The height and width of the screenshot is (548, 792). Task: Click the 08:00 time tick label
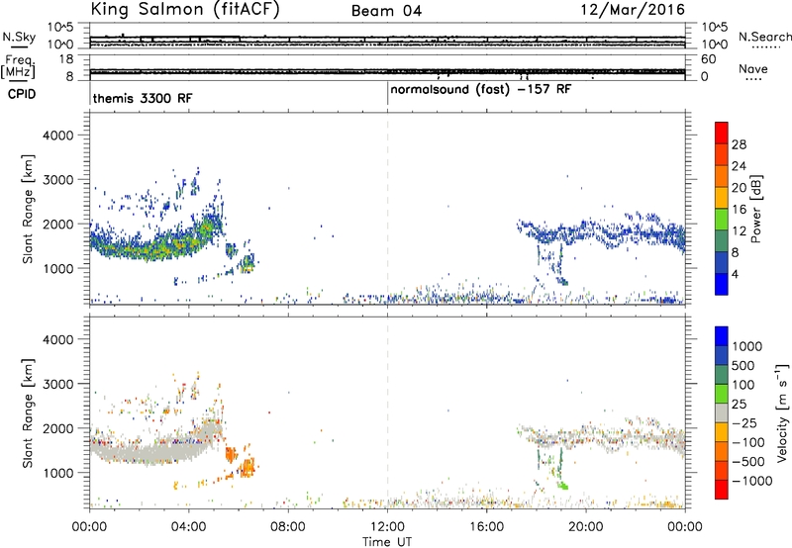point(288,527)
